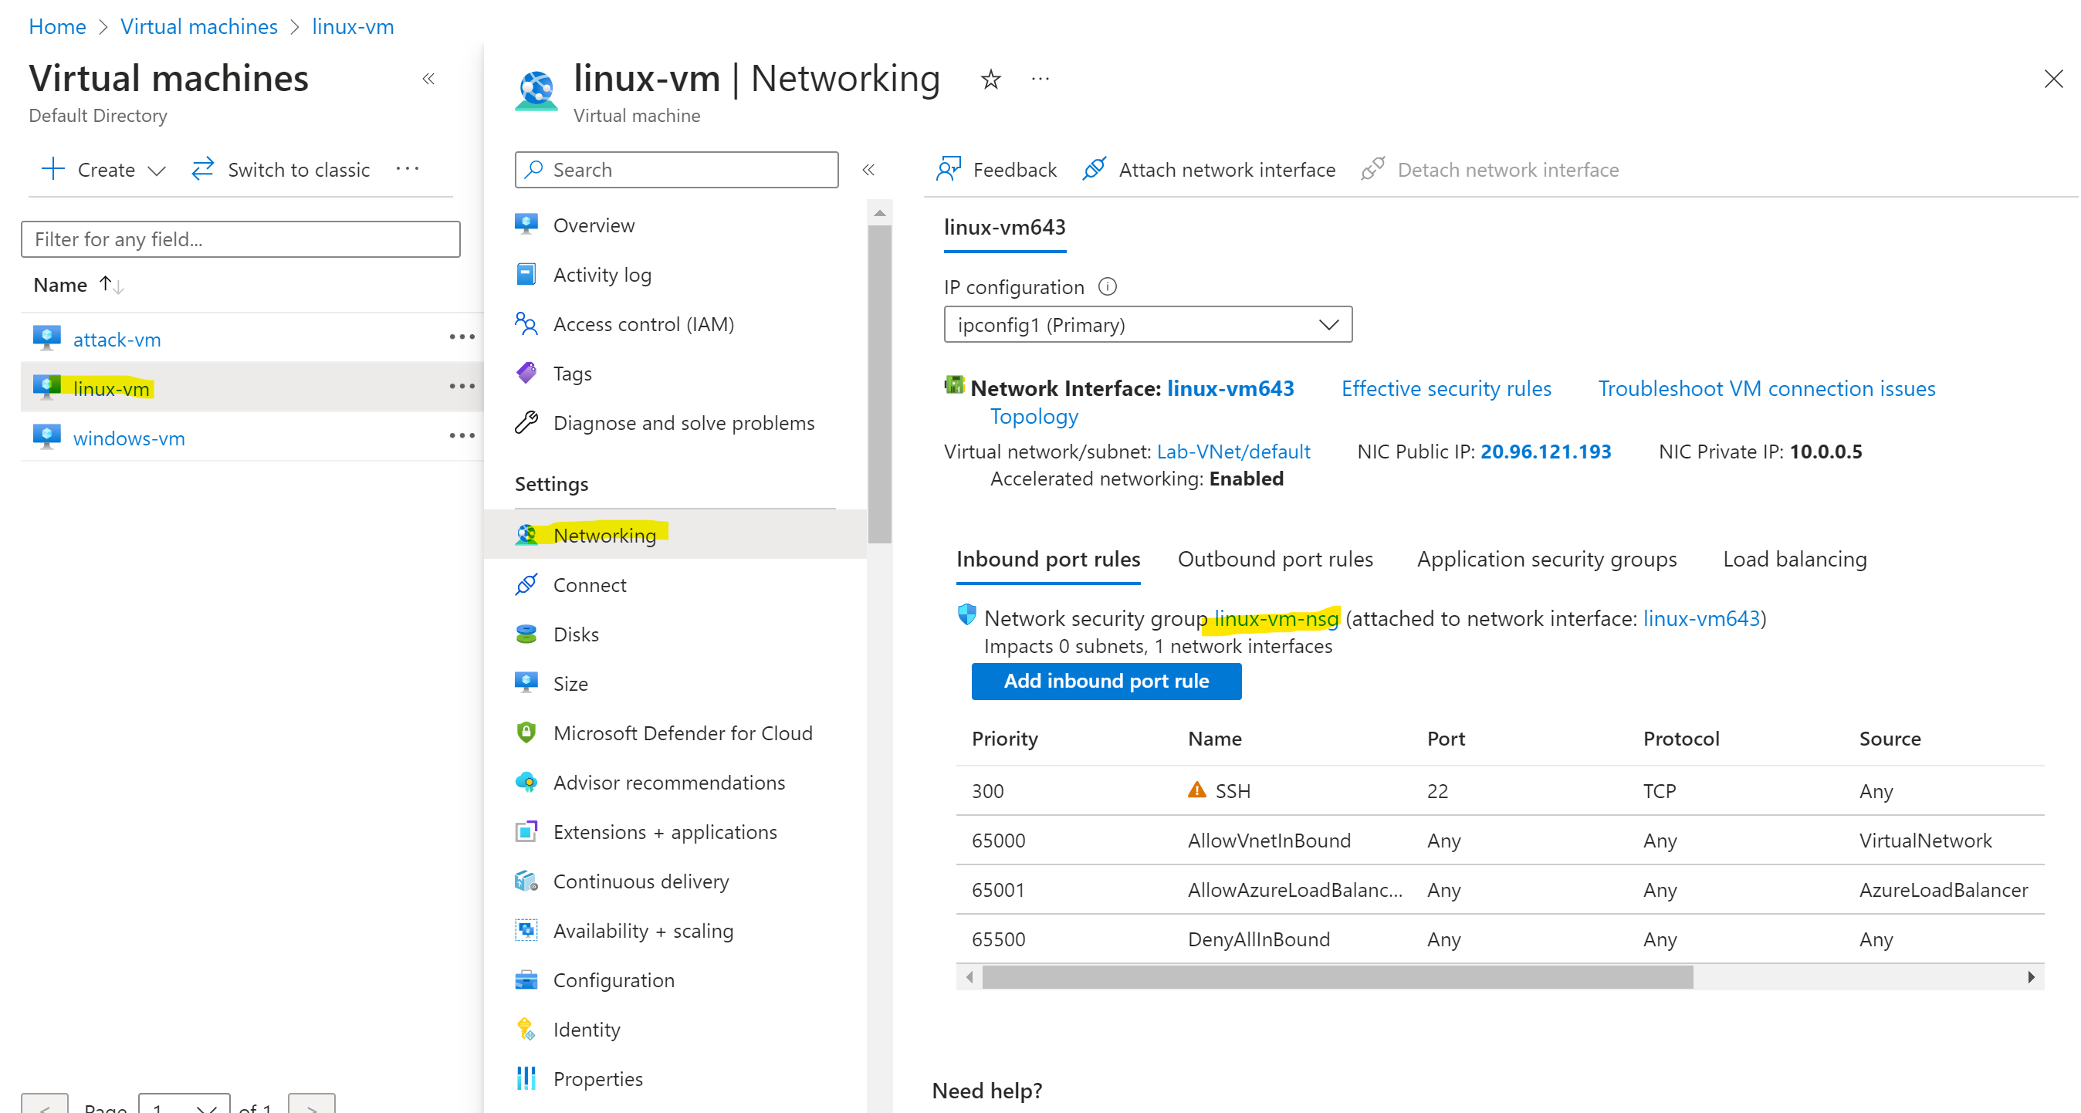Switch to Outbound port rules tab
2081x1113 pixels.
[1275, 559]
